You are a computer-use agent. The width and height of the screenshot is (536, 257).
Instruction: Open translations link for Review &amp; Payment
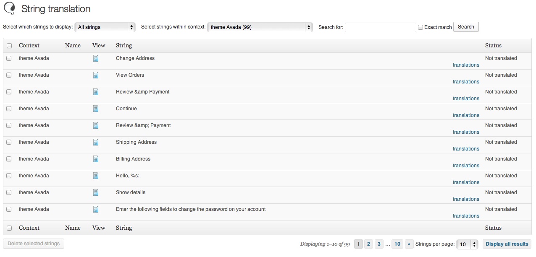pyautogui.click(x=466, y=132)
